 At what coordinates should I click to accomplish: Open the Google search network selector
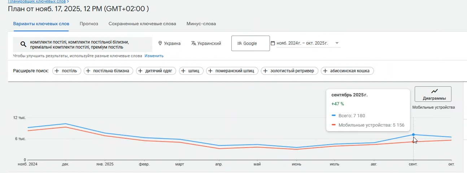(250, 44)
